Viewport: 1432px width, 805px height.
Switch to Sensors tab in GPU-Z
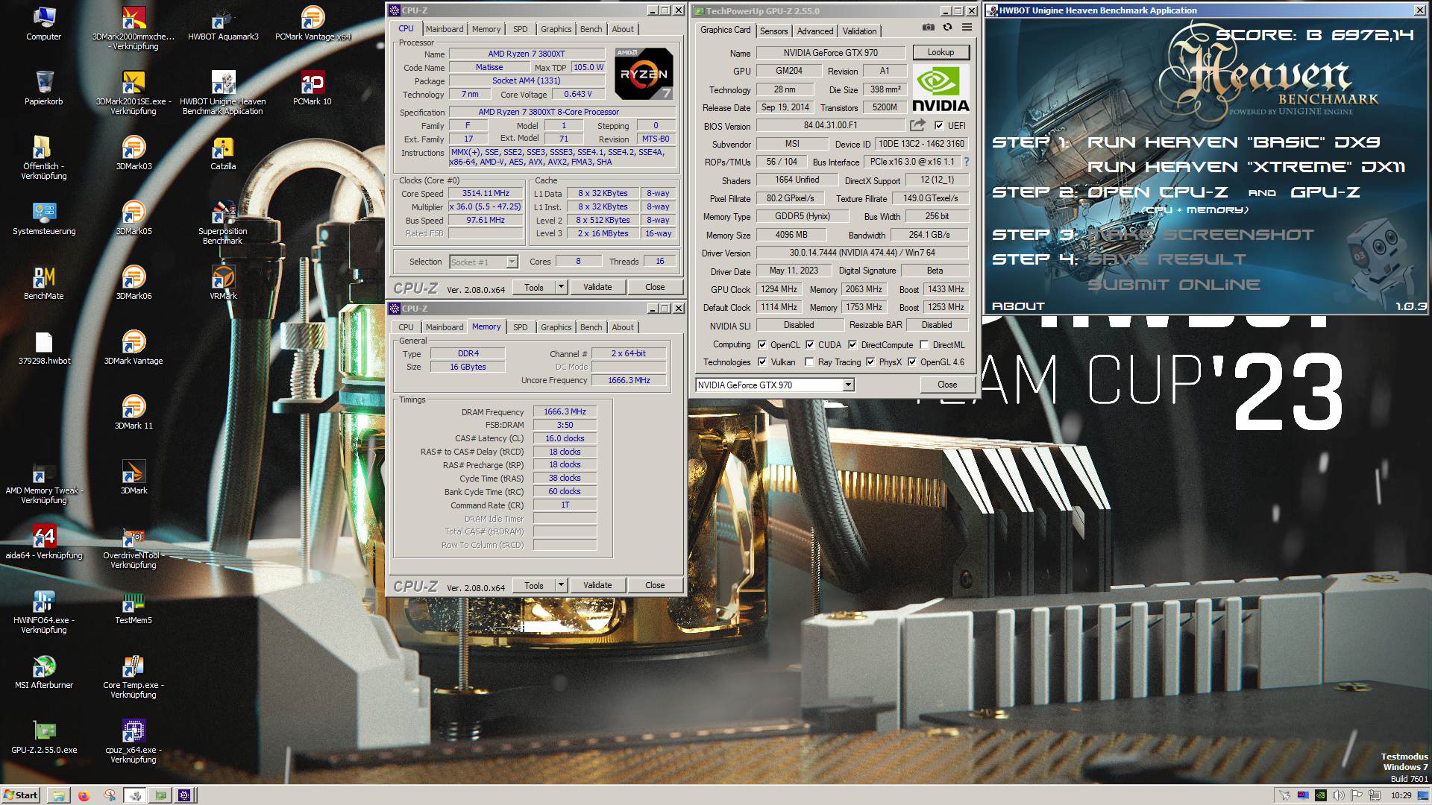(774, 31)
